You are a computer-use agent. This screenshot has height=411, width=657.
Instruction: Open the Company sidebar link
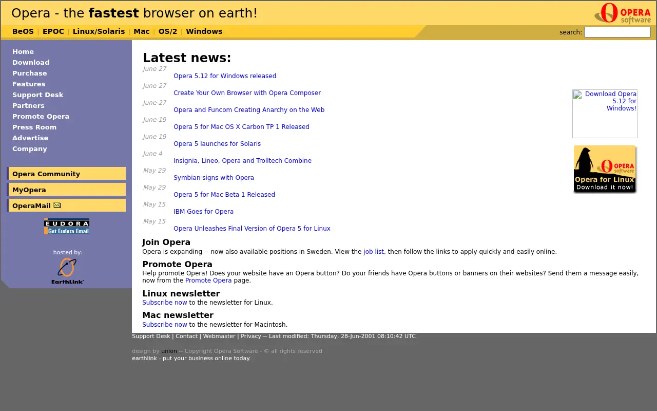(x=30, y=149)
